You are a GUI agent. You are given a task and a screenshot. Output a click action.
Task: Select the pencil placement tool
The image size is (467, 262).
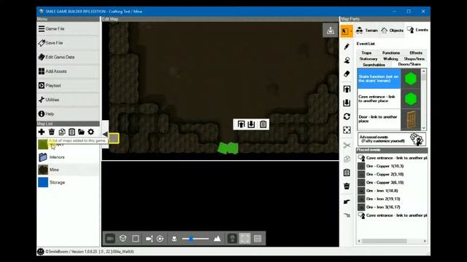(347, 47)
